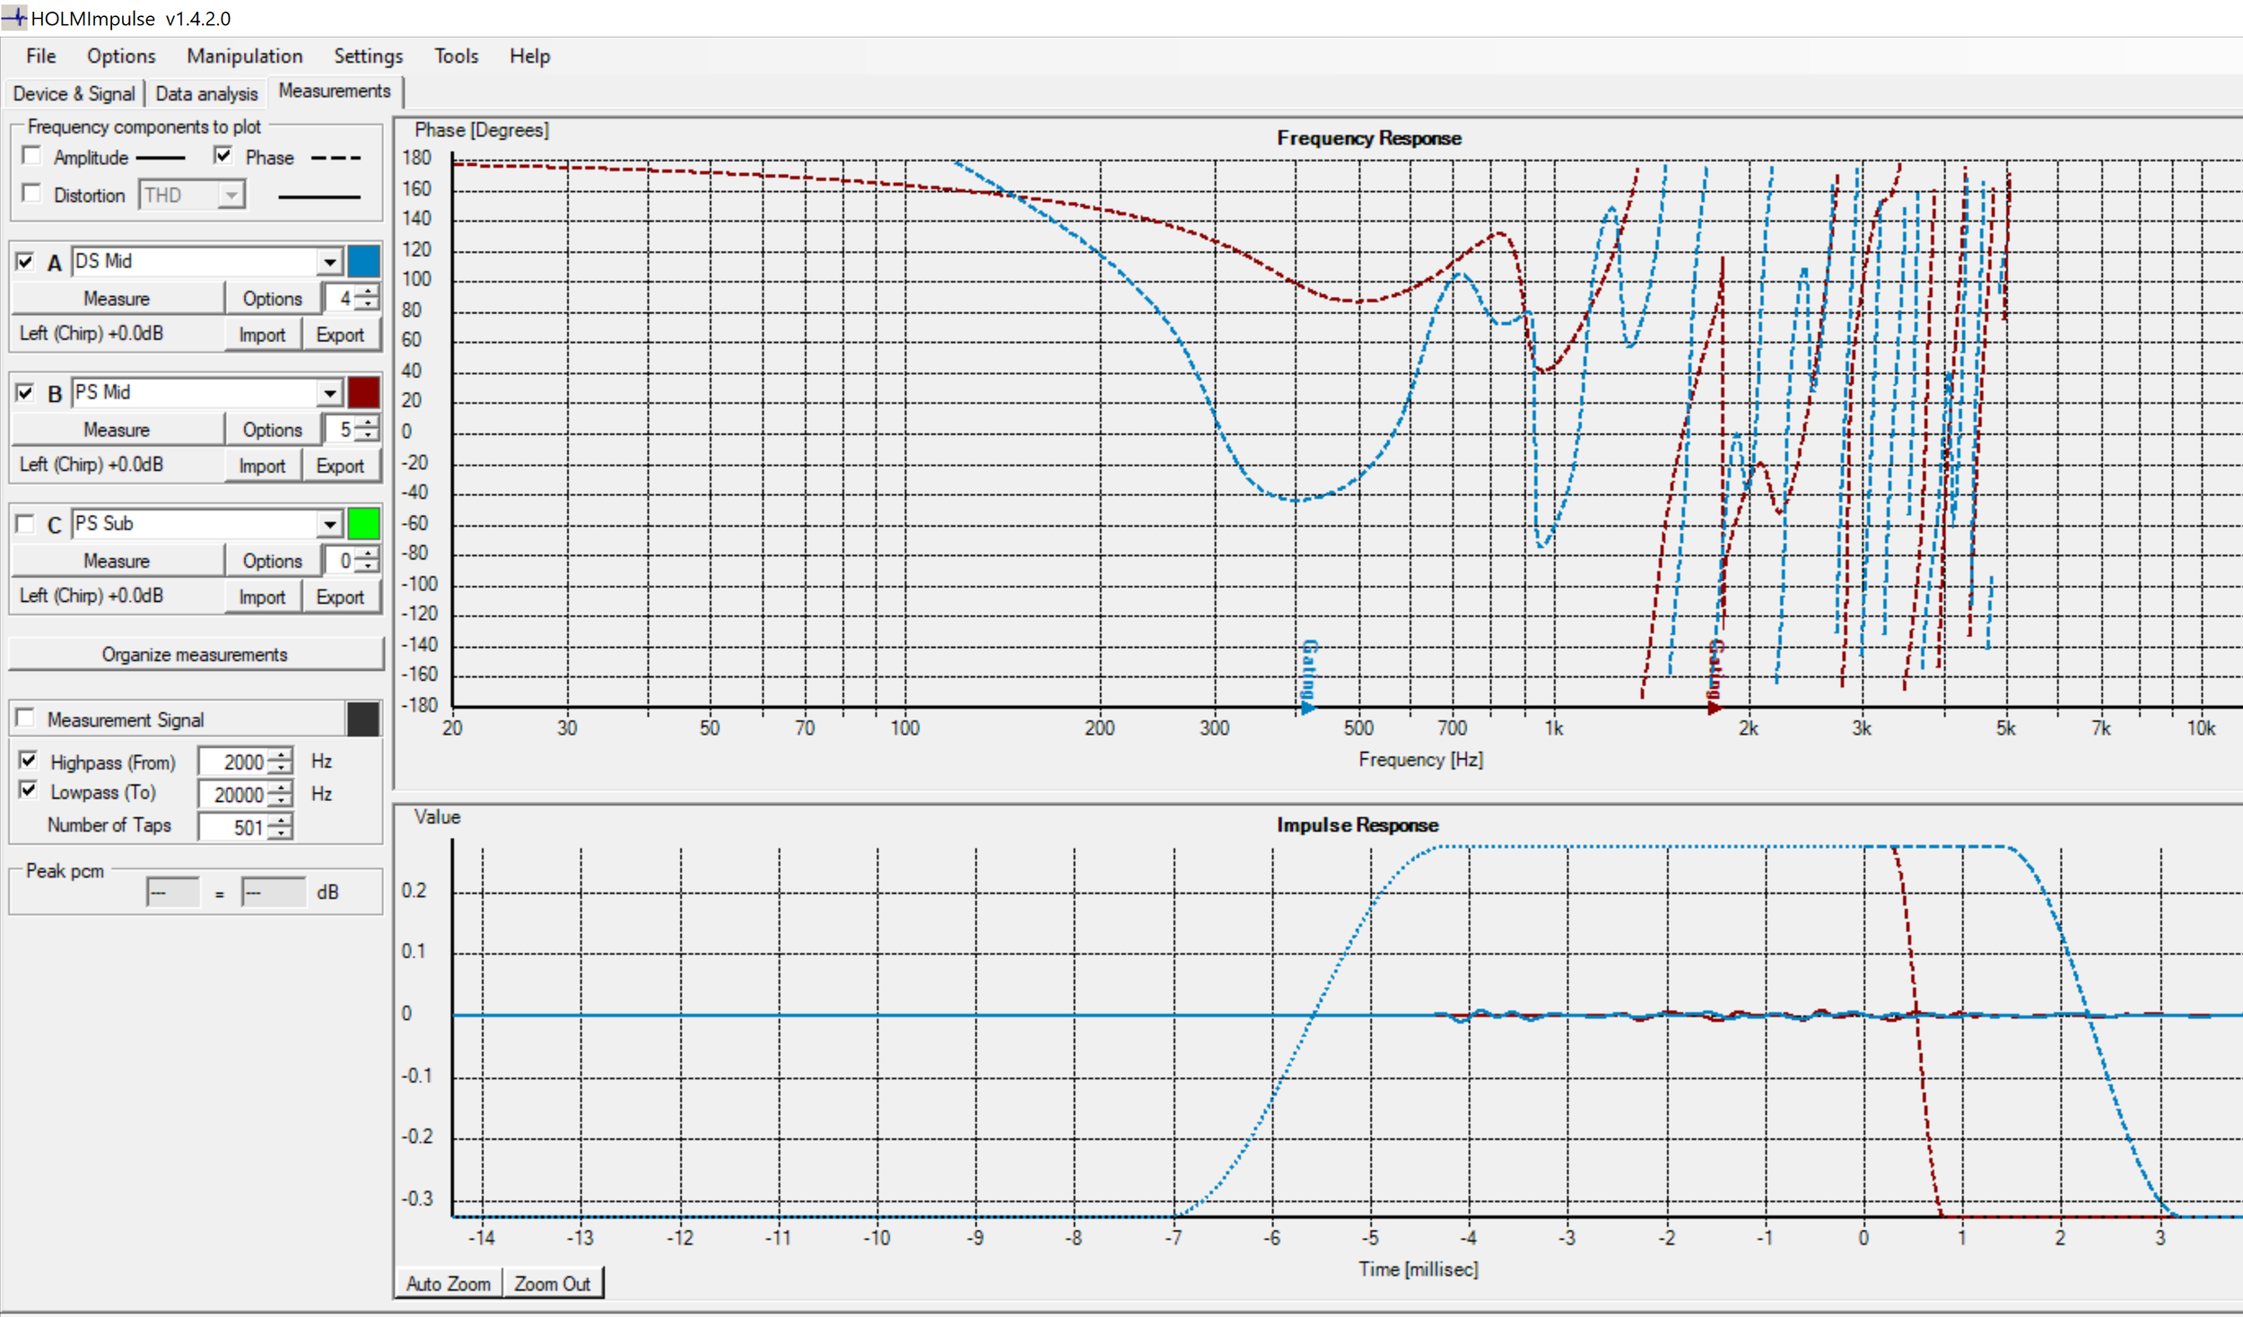Decrease measurement B spinner value with down arrow
2243x1317 pixels.
[368, 436]
